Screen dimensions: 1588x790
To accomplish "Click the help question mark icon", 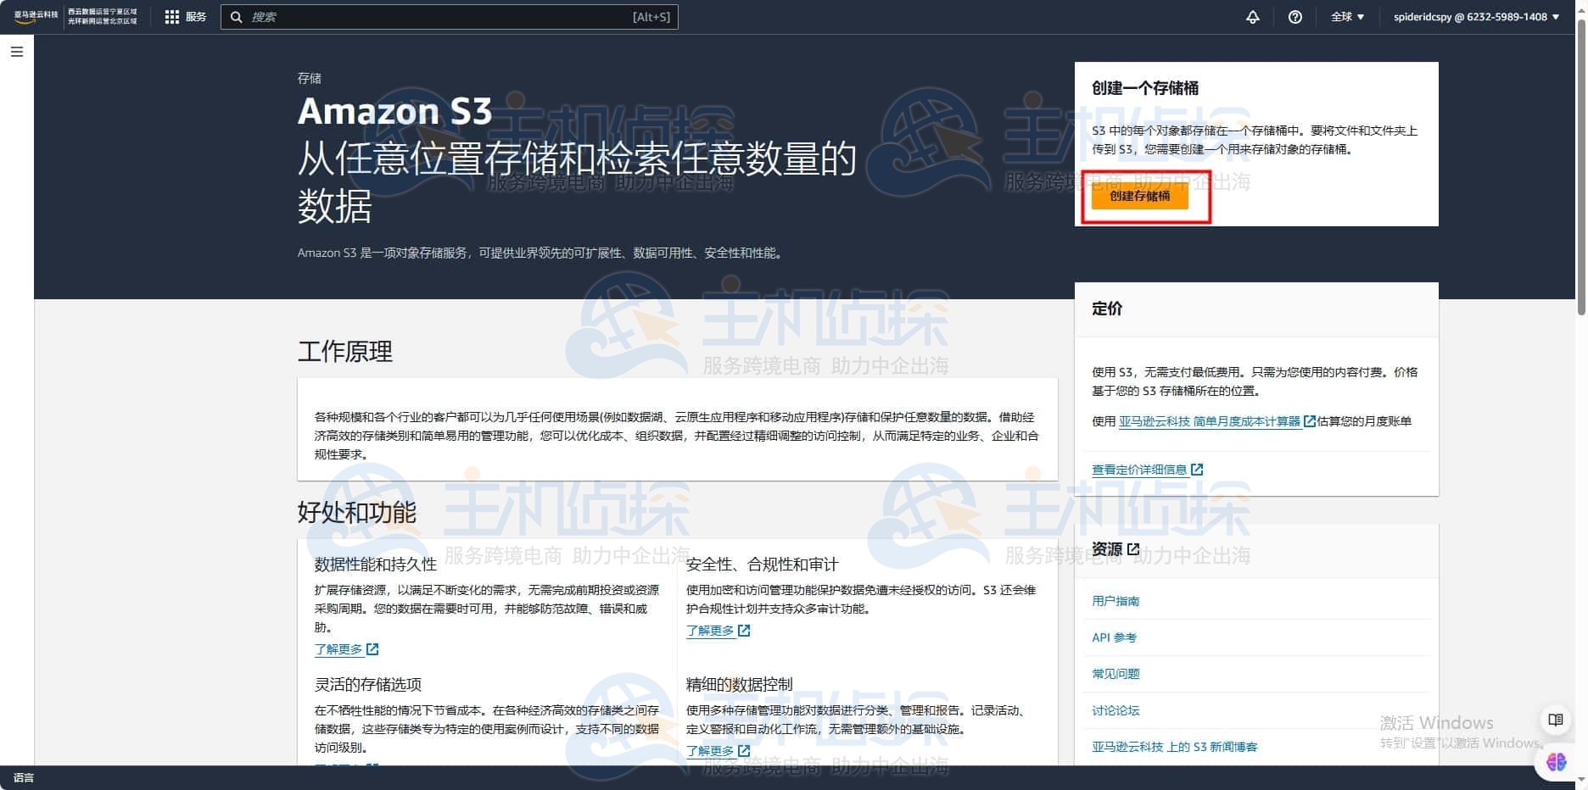I will click(1295, 16).
